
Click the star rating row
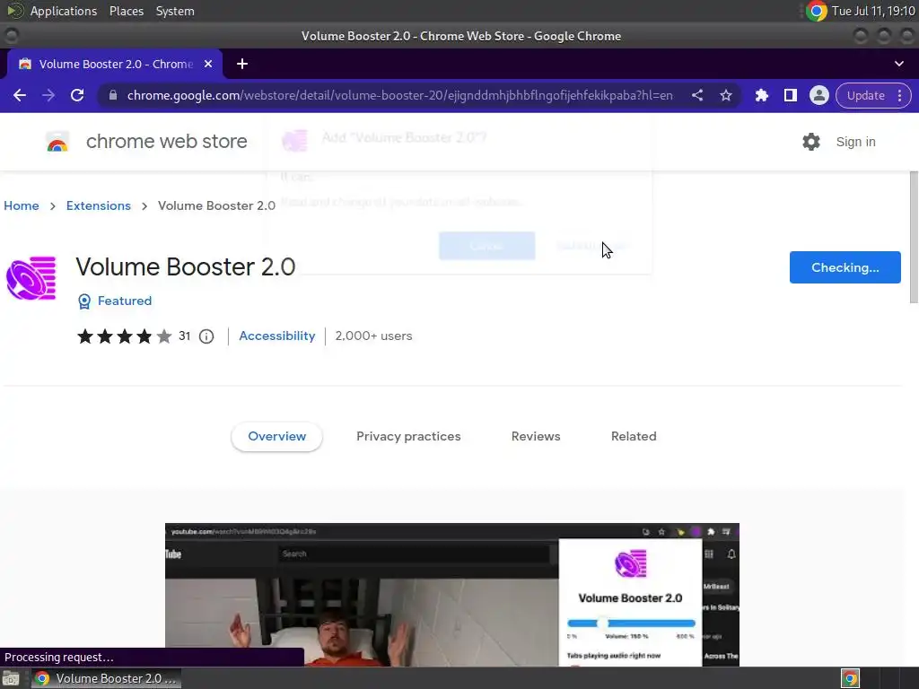pyautogui.click(x=124, y=336)
